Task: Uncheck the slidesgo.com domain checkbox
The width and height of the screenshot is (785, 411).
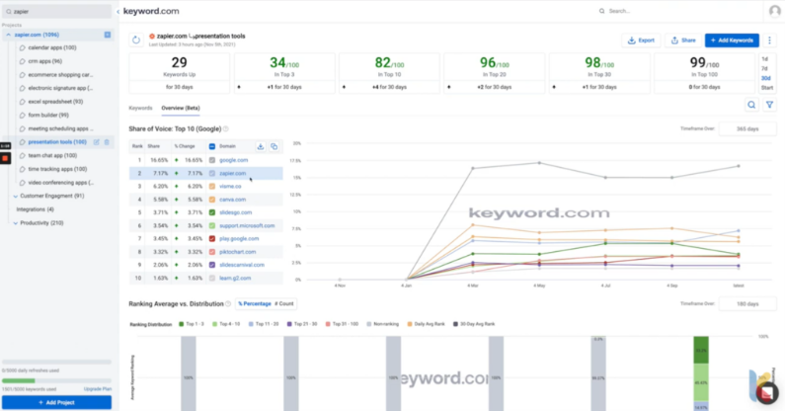Action: (211, 212)
